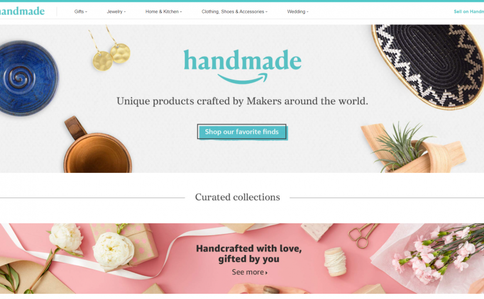Click the Curated collections heading
This screenshot has width=484, height=299.
[238, 197]
